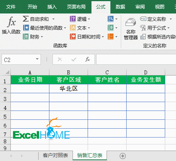Open the Name Box dropdown

pos(37,59)
